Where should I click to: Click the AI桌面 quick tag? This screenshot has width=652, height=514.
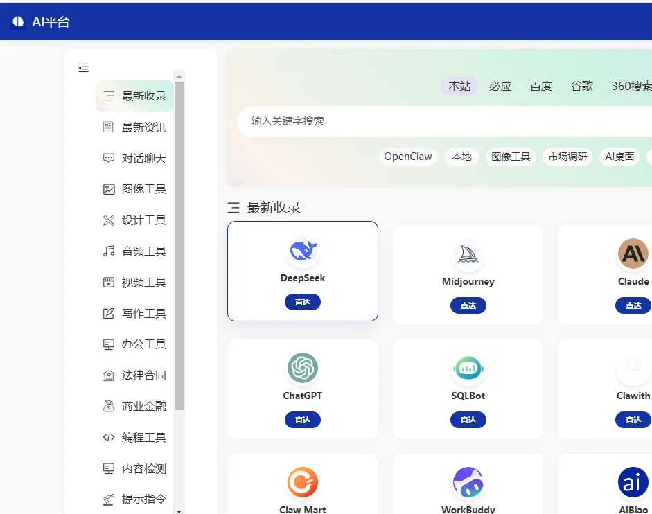pyautogui.click(x=619, y=157)
